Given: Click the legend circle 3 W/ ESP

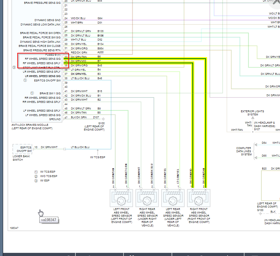Looking at the screenshot, I should pos(36,181).
